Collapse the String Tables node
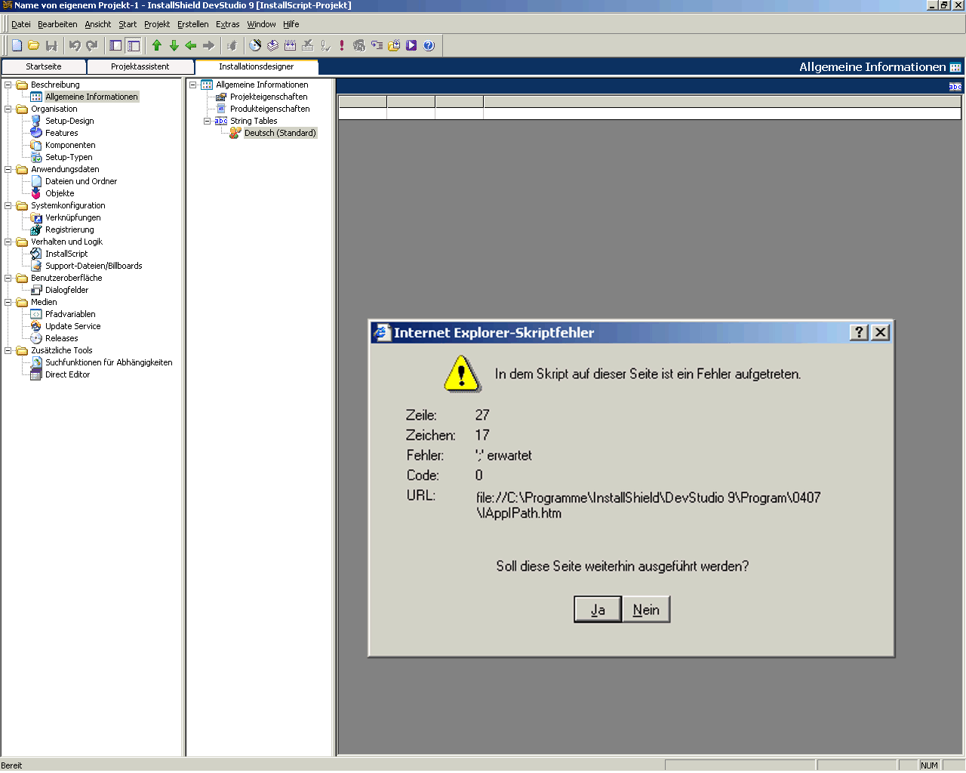Viewport: 966px width, 773px height. pyautogui.click(x=208, y=121)
